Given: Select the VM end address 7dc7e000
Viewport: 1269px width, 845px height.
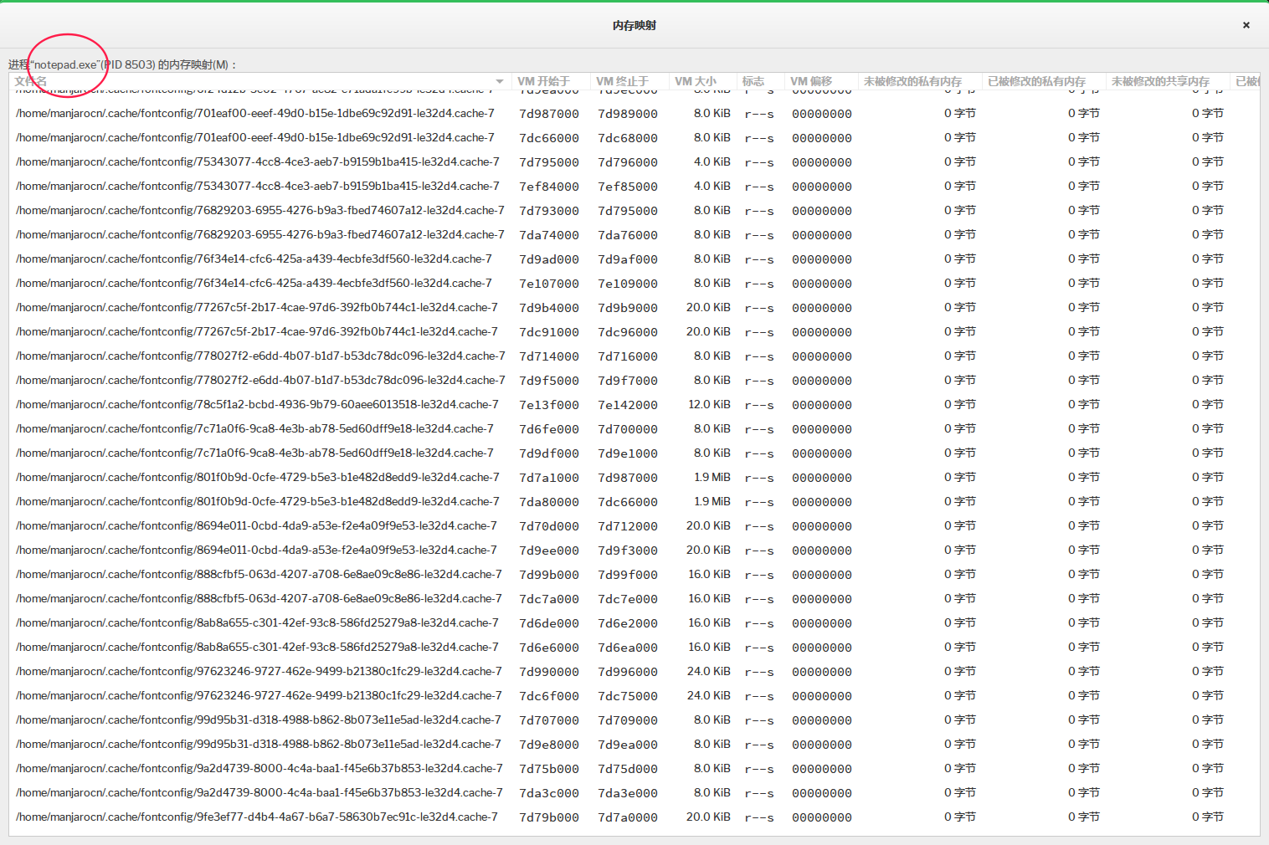Looking at the screenshot, I should click(x=628, y=599).
